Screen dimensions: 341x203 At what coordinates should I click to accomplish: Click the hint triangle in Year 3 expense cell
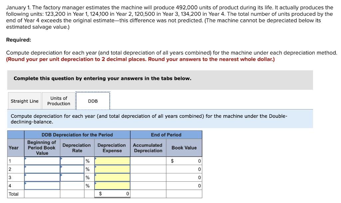[x=96, y=175]
